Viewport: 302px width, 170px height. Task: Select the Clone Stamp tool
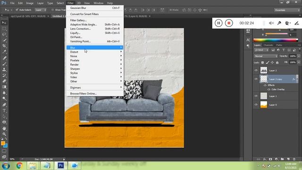[x=4, y=69]
